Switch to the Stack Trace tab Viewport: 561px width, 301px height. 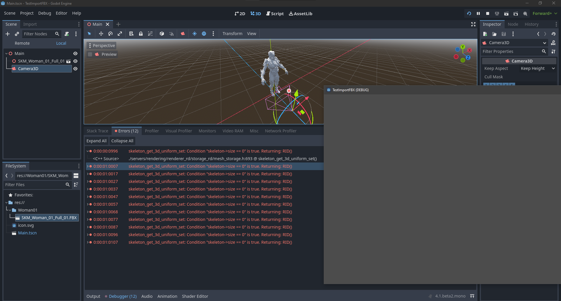click(97, 131)
